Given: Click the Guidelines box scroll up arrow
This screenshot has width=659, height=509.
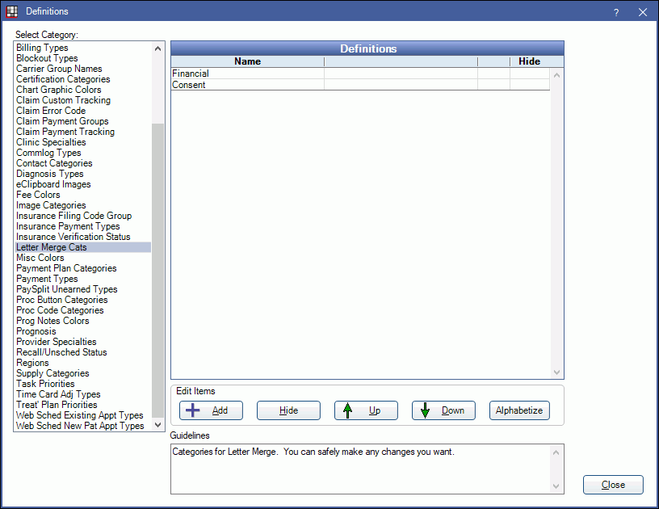Looking at the screenshot, I should coord(556,452).
